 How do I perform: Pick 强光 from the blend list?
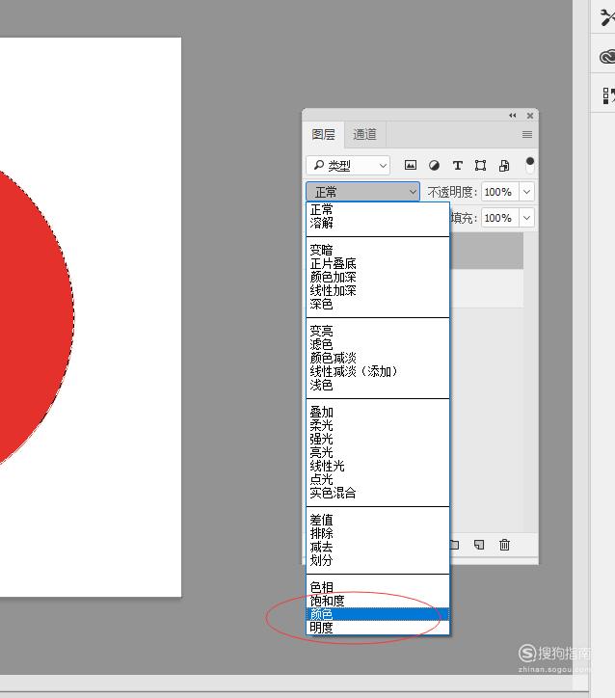[378, 439]
